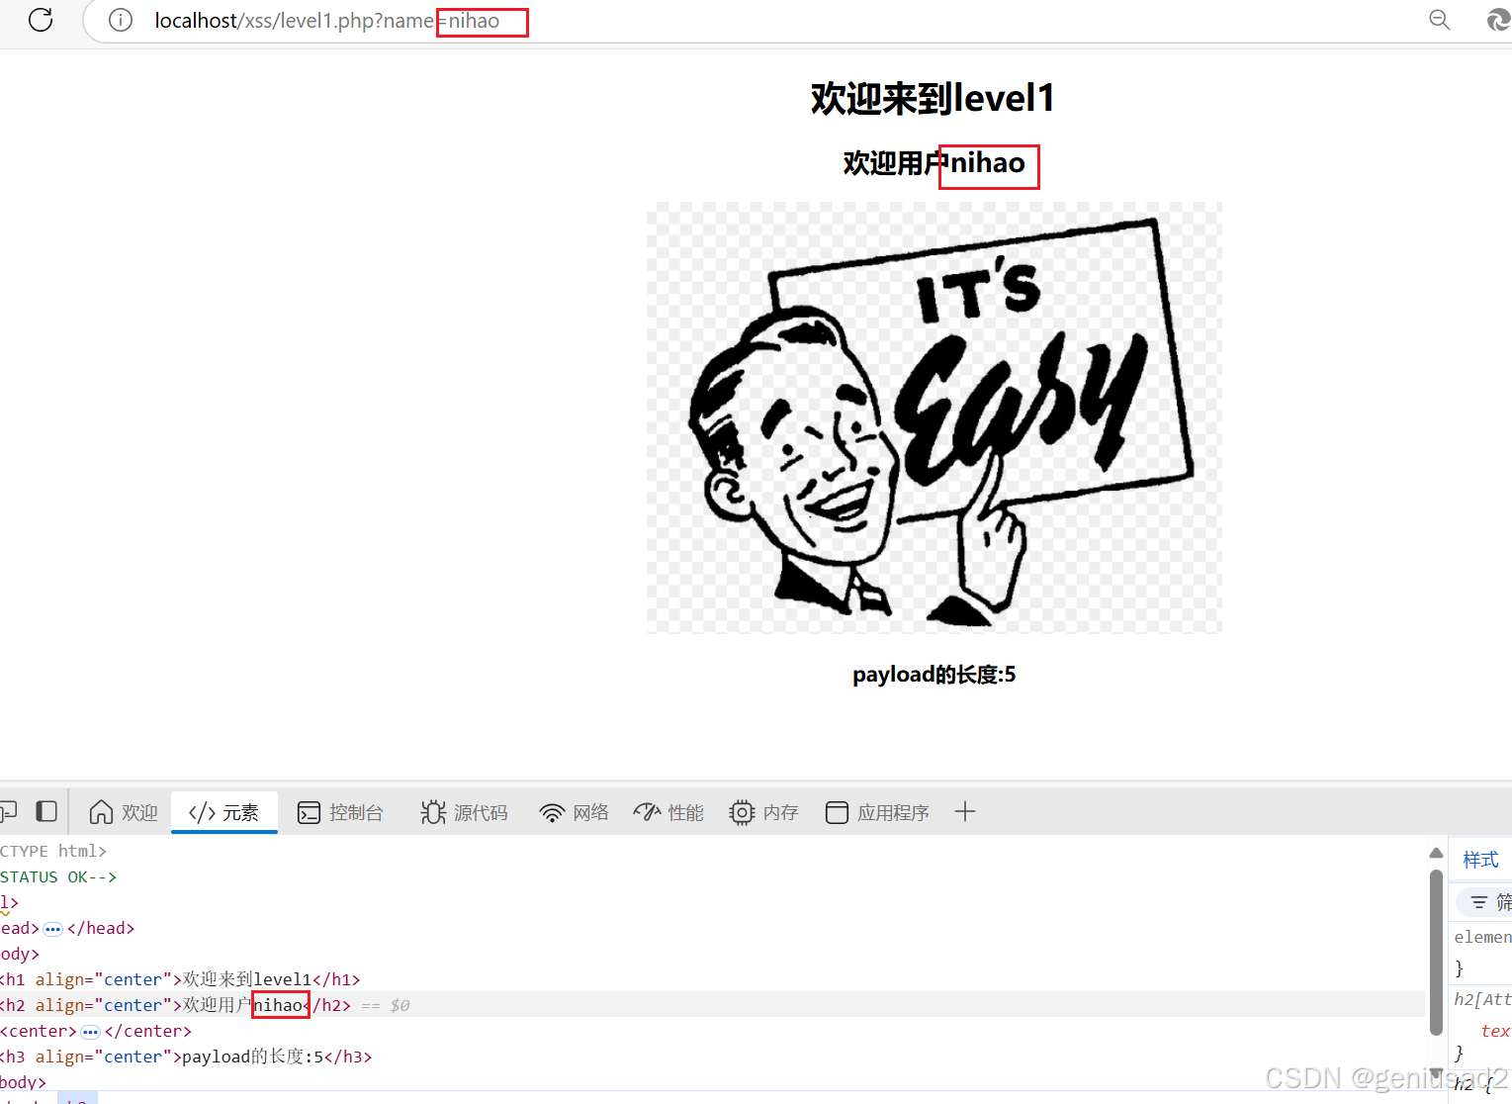Click the Elements panel scroll-up arrow
Image resolution: width=1512 pixels, height=1104 pixels.
pyautogui.click(x=1437, y=853)
